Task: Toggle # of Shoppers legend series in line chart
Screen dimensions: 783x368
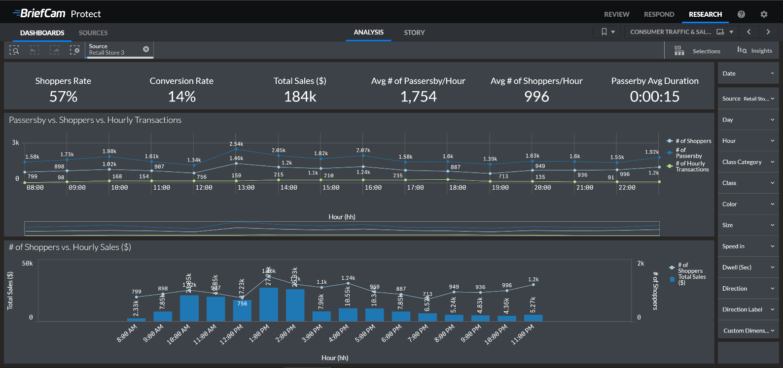Action: [x=689, y=141]
